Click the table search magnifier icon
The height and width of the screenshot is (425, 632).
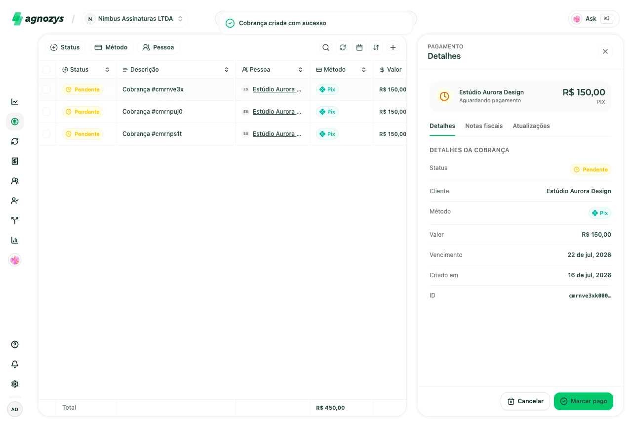click(326, 47)
